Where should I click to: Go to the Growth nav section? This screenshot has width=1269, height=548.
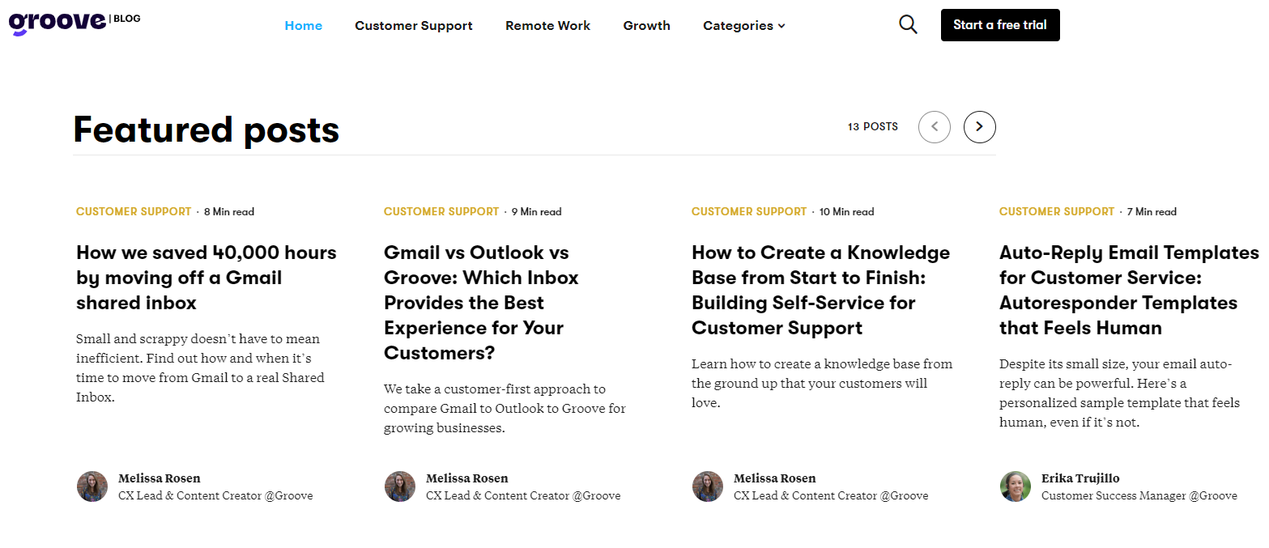[x=646, y=26]
